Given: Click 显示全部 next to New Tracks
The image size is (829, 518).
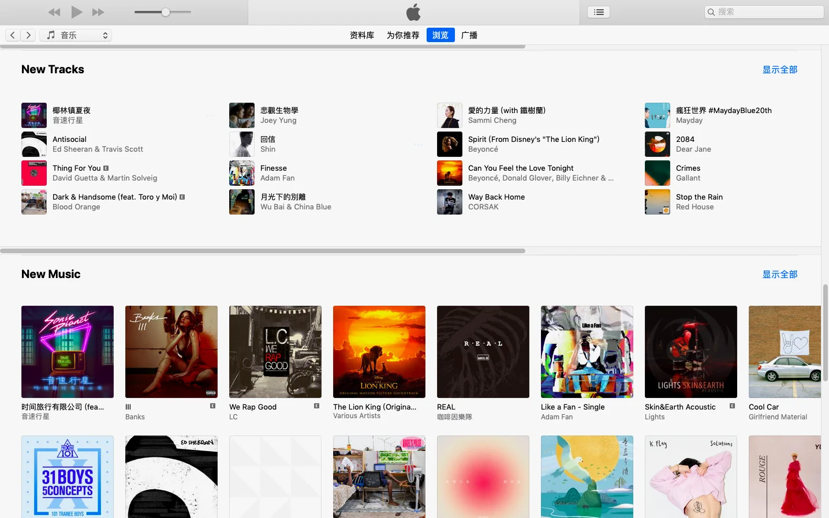Looking at the screenshot, I should 780,70.
